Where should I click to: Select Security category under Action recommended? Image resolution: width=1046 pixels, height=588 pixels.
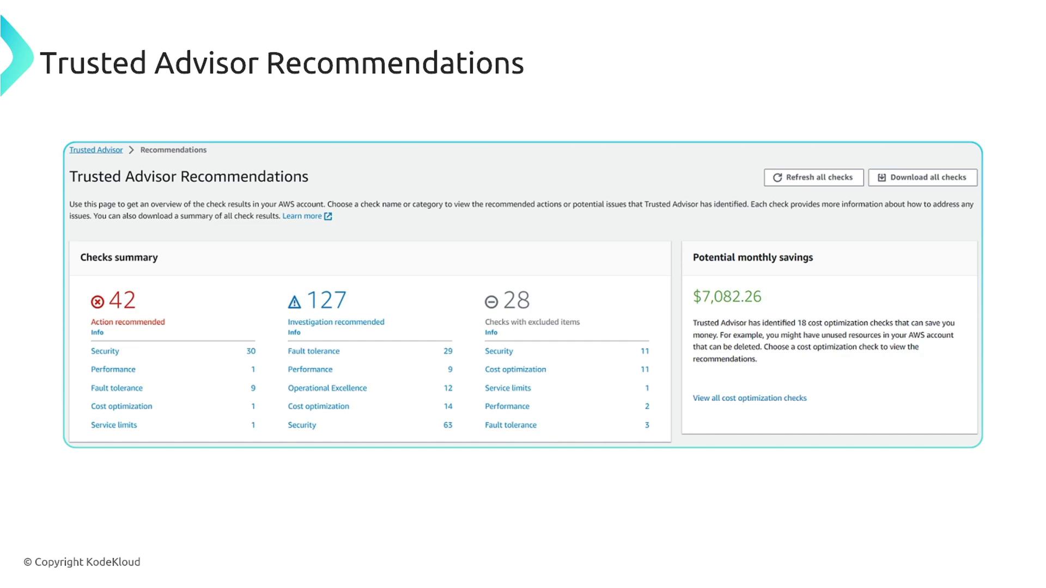(x=105, y=351)
